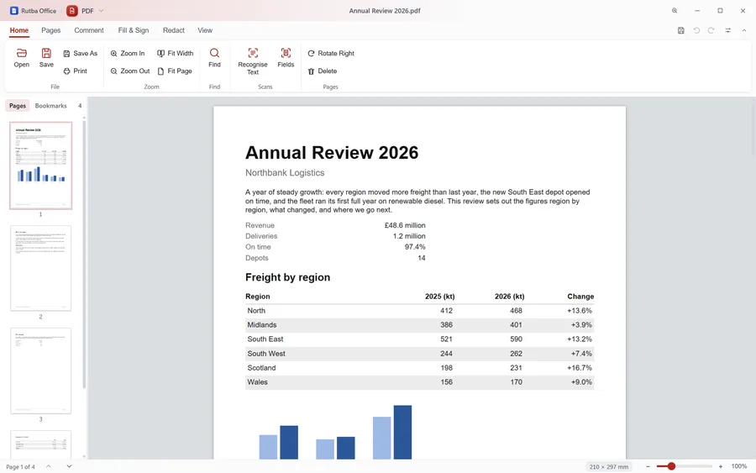756x473 pixels.
Task: Click the 100% zoom level text
Action: coord(738,466)
